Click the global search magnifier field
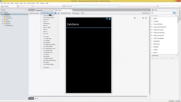Screen dimensions: 181x102 (168, 6)
